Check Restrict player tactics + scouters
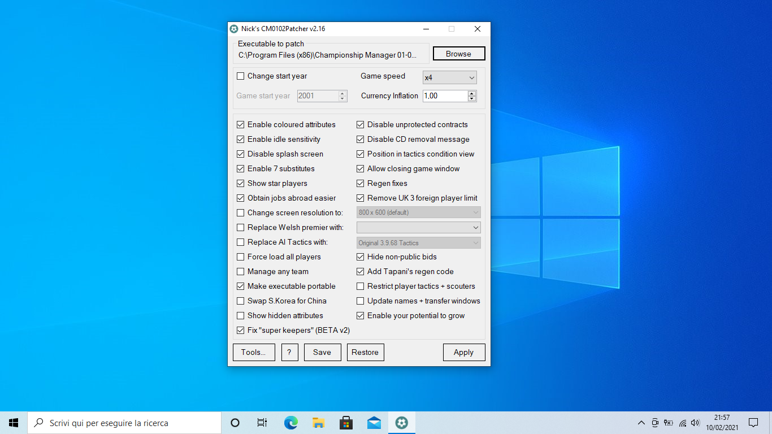 coord(361,287)
